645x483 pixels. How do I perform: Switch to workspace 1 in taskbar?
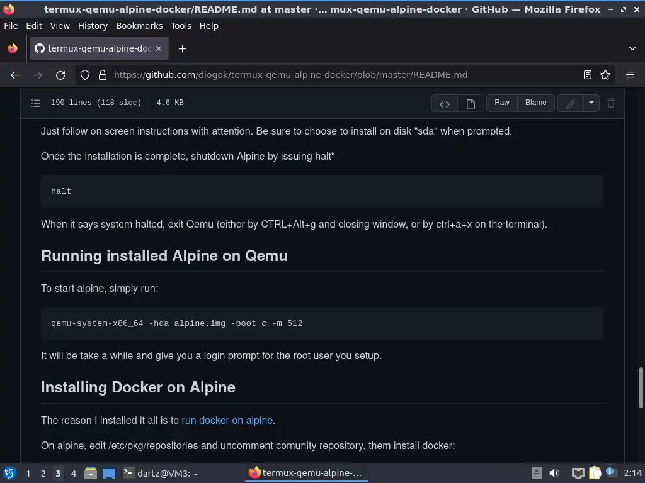point(28,474)
